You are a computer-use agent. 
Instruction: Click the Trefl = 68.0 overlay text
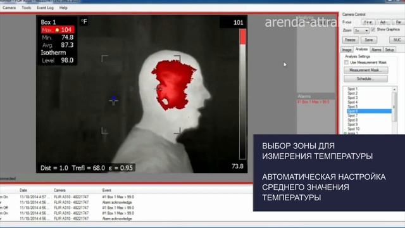[89, 168]
